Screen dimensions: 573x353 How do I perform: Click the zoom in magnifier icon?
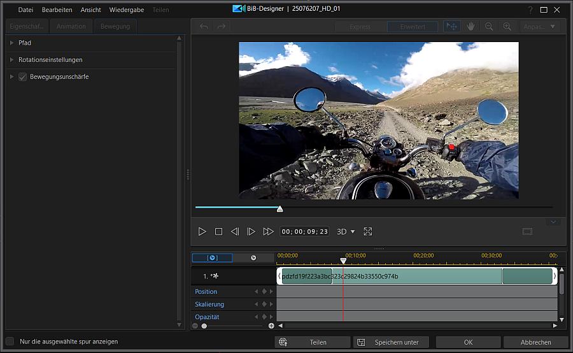pos(507,27)
